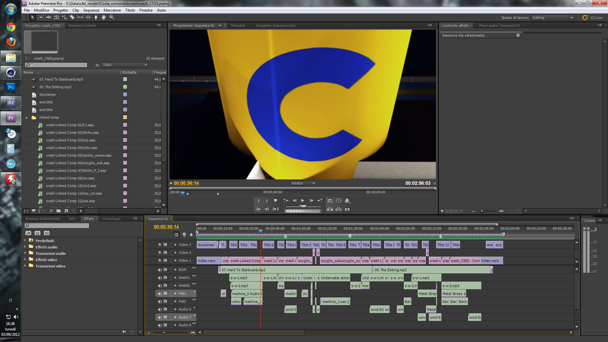Collapse the linked comp bin
Image resolution: width=608 pixels, height=342 pixels.
[27, 117]
